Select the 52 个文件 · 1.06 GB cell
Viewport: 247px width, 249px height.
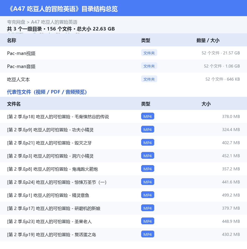coord(222,66)
